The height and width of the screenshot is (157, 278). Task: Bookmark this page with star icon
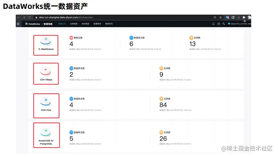[x=220, y=17]
